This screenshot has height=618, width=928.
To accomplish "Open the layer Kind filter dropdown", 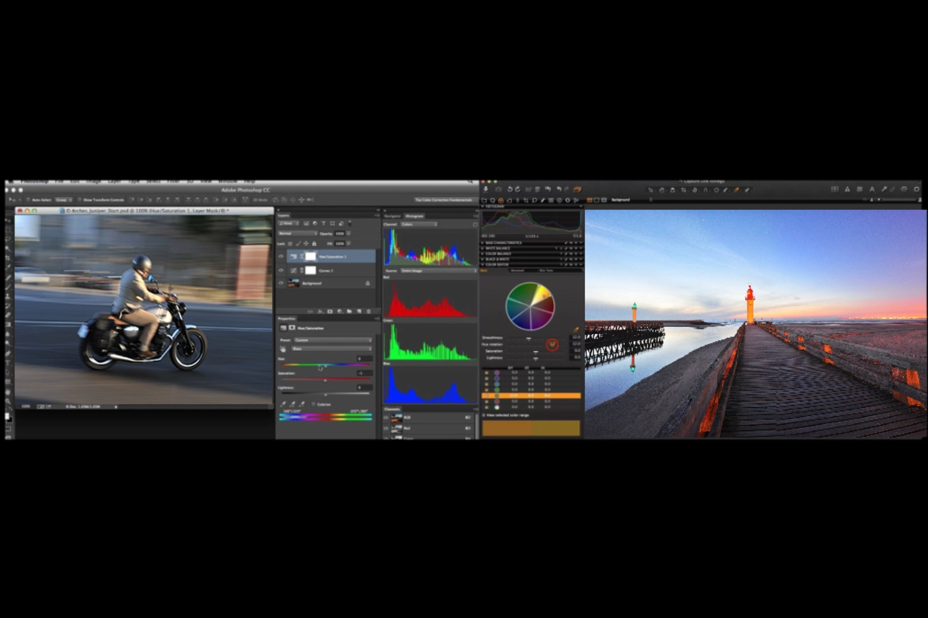I will tap(288, 223).
